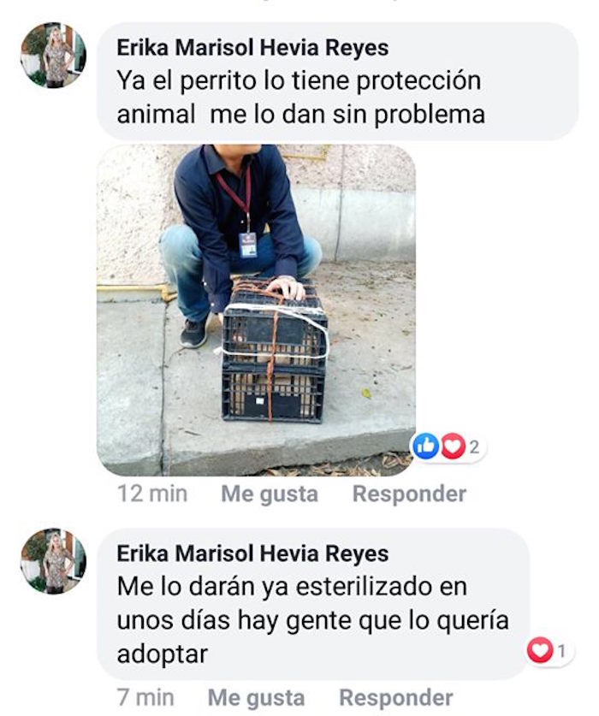The height and width of the screenshot is (716, 599).
Task: Click Responder under the 7 min comment
Action: [396, 698]
